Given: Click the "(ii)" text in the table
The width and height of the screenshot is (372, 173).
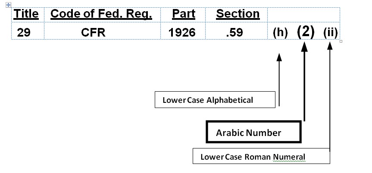Looking at the screenshot, I should pos(330,33).
